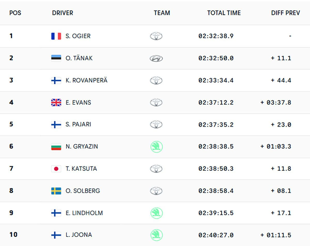Select the DIFF PREV column header
Image resolution: width=310 pixels, height=246 pixels.
click(x=285, y=13)
